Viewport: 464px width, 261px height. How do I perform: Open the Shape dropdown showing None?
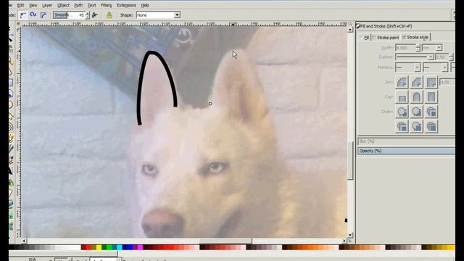point(158,15)
